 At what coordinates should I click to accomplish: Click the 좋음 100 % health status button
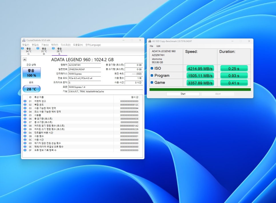click(x=31, y=73)
